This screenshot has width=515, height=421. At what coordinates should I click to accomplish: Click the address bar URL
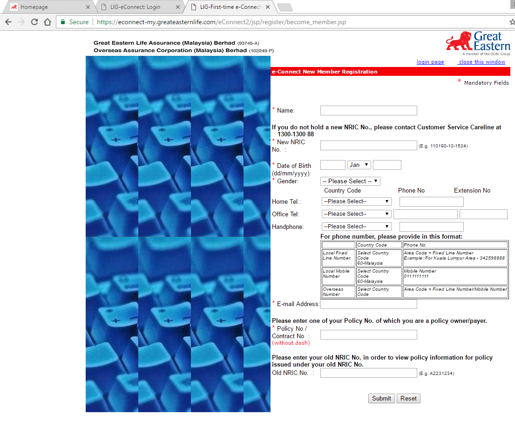point(221,22)
